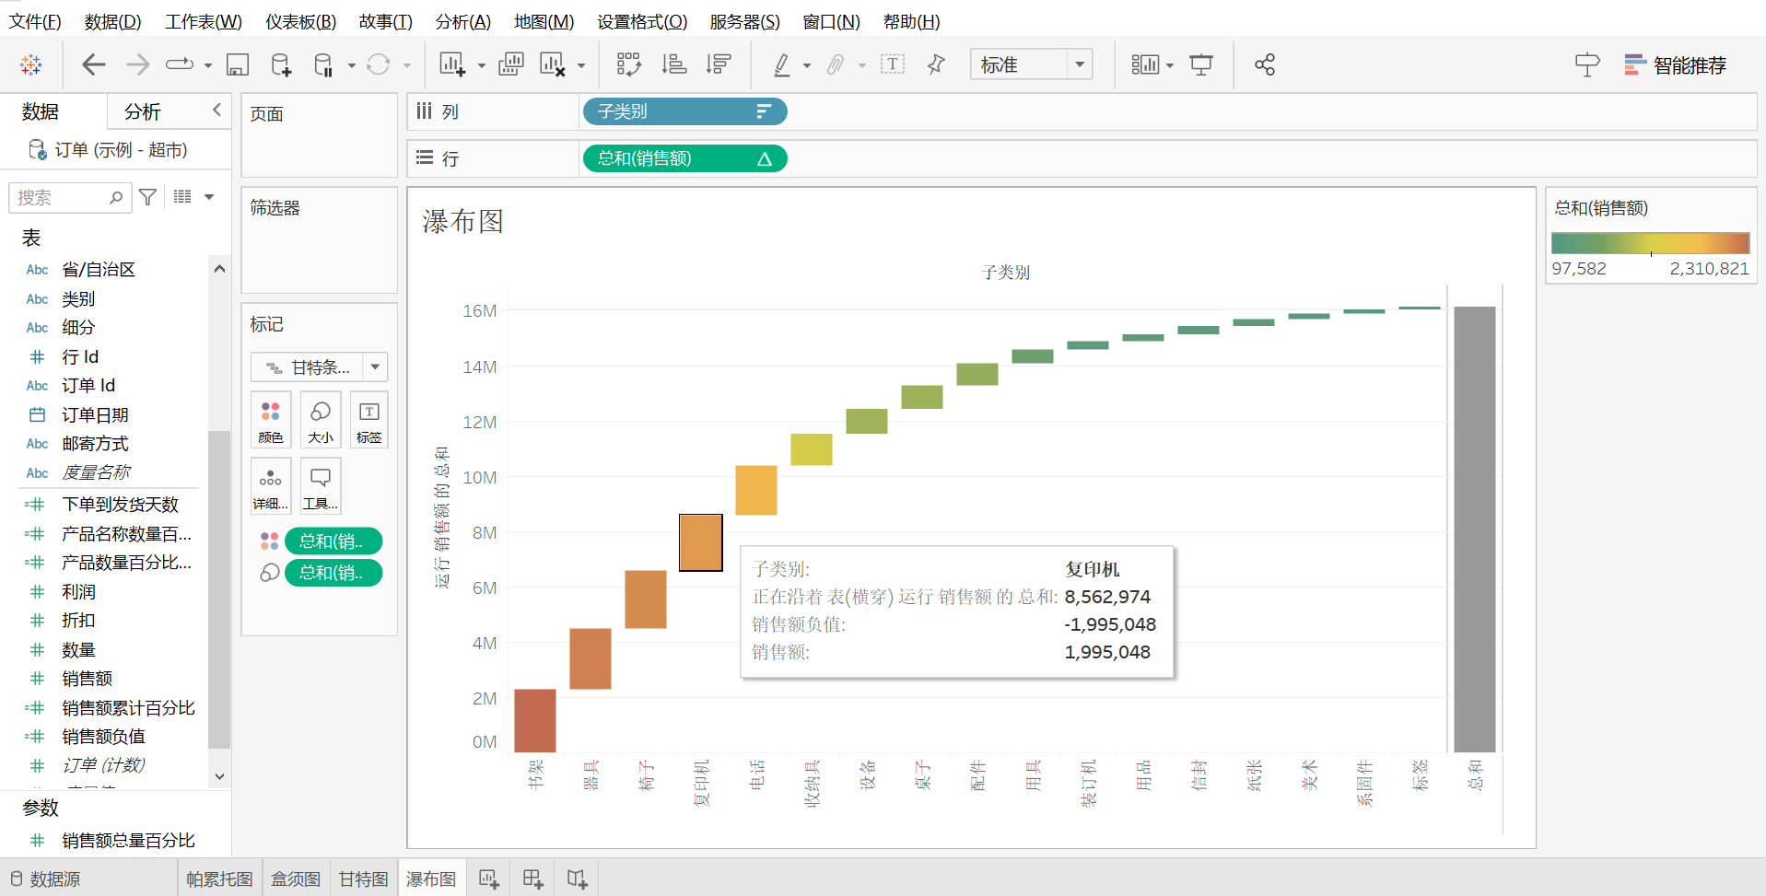Click the Tableau start page logo icon
The width and height of the screenshot is (1766, 896).
click(x=31, y=64)
